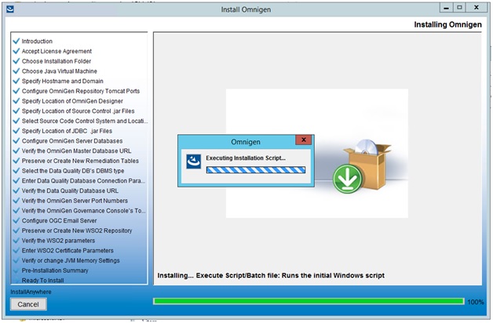Select the Pre-Installation Summary step

pos(55,270)
